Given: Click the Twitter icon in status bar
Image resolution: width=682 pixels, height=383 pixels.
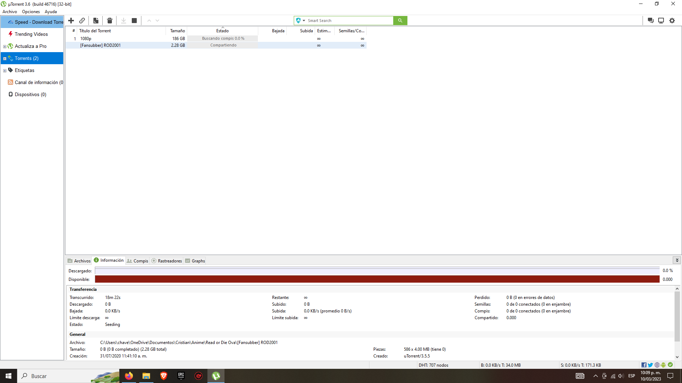Looking at the screenshot, I should [650, 365].
